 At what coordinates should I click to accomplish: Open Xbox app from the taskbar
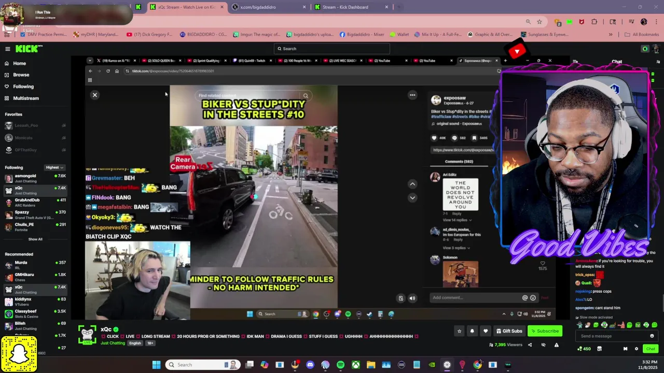click(x=356, y=365)
